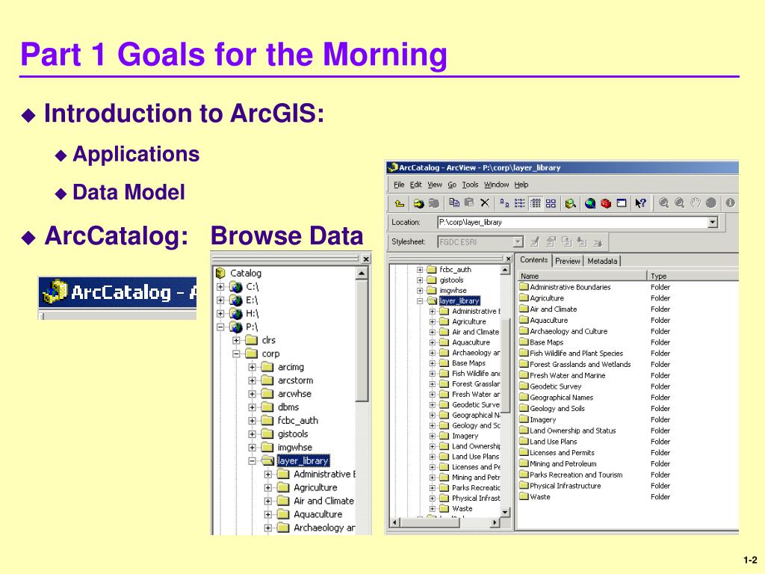
Task: Open the Help menu
Action: pyautogui.click(x=521, y=185)
